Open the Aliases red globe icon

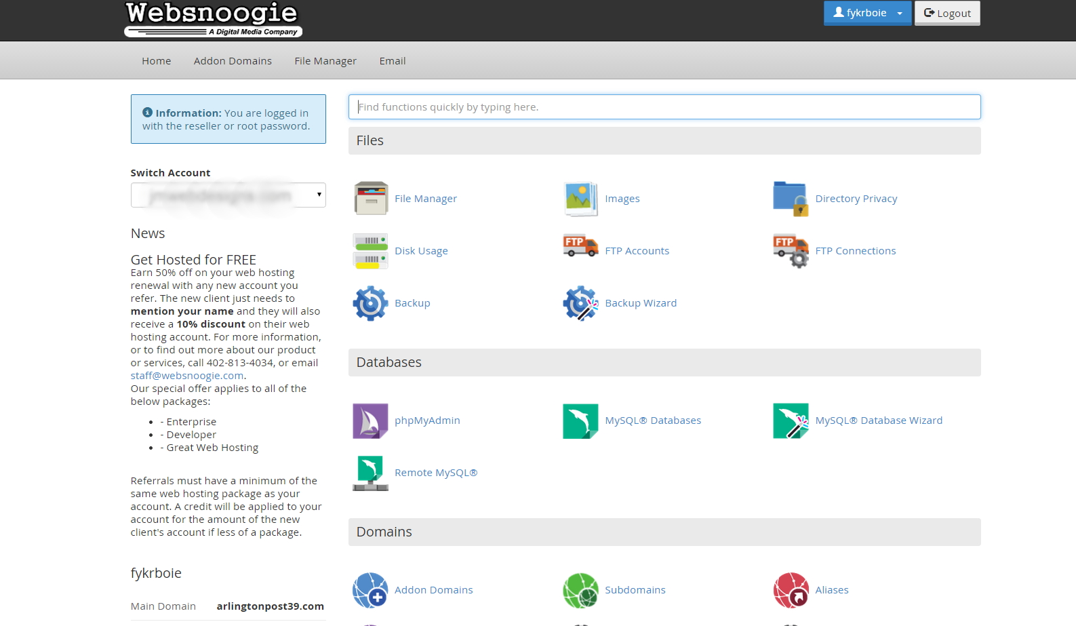coord(791,590)
